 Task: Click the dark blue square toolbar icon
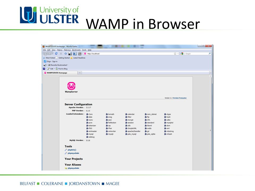pos(44,69)
